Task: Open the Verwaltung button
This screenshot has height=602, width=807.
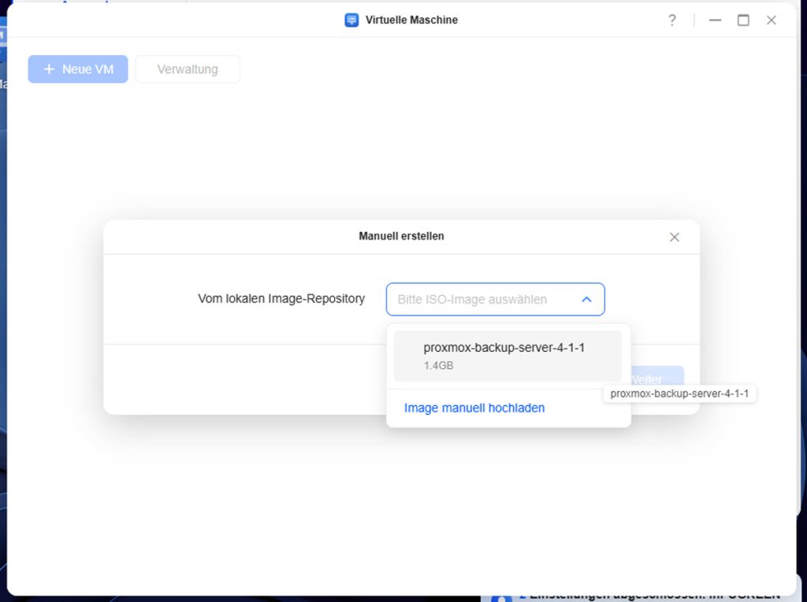Action: [x=188, y=69]
